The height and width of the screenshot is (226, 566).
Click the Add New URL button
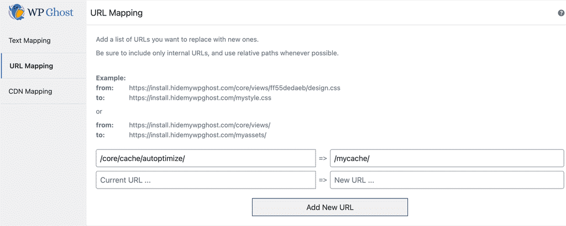[330, 207]
